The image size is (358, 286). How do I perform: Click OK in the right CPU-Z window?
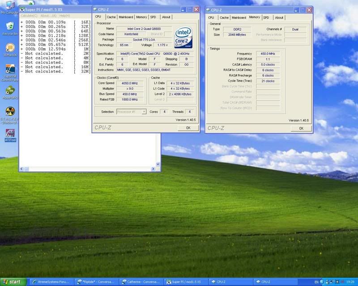(301, 128)
